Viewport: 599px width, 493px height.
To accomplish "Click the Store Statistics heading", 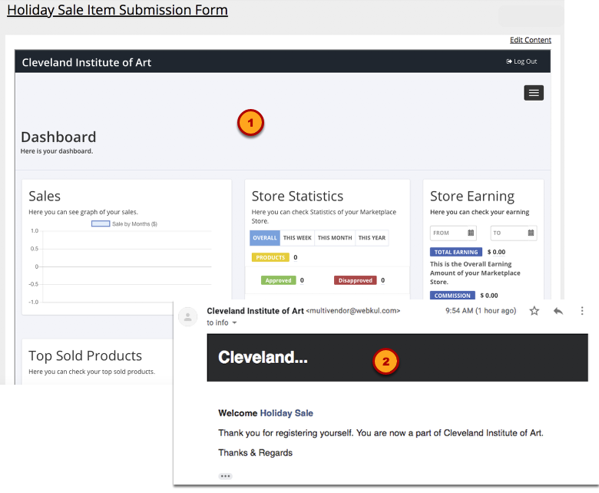I will pos(297,197).
